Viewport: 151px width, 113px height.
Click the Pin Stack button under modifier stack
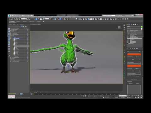tap(128, 49)
